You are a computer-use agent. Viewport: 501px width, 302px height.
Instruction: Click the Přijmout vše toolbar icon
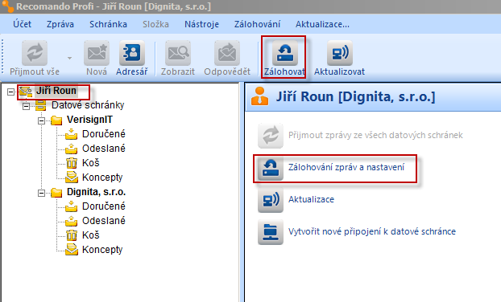(x=35, y=53)
